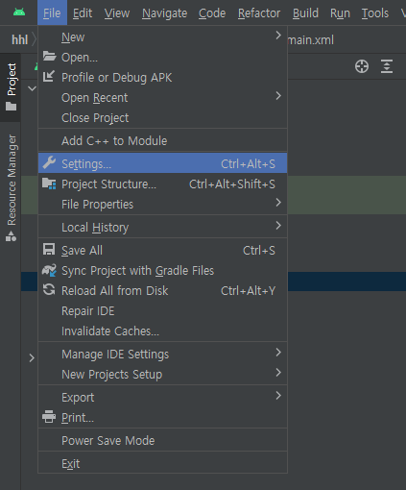This screenshot has width=406, height=490.
Task: Collapse the top project tree node chevron
Action: tap(32, 88)
